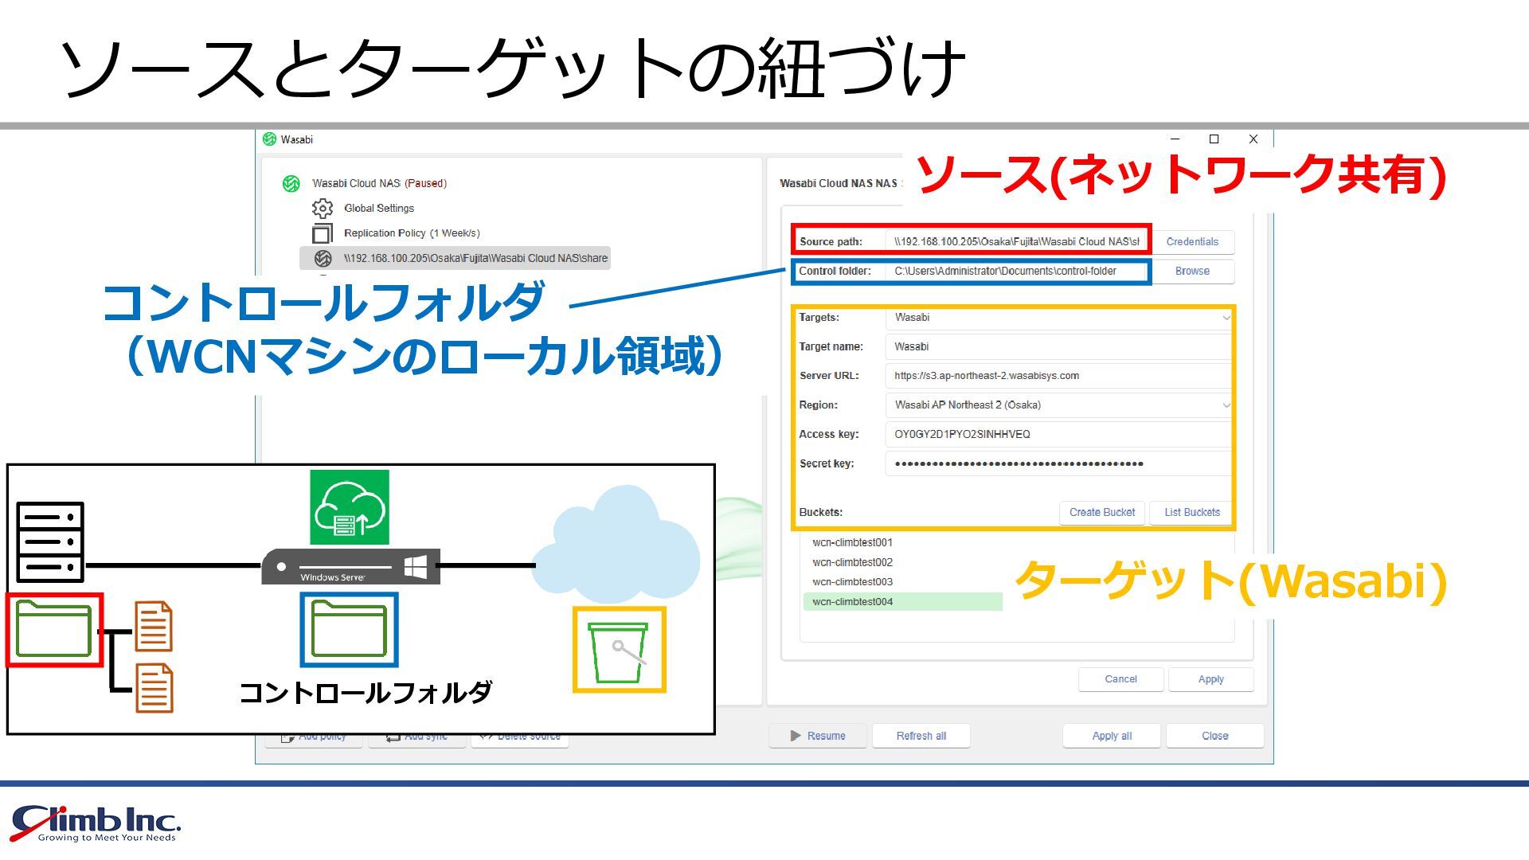Select bucket wcn-climbtest002

point(852,562)
